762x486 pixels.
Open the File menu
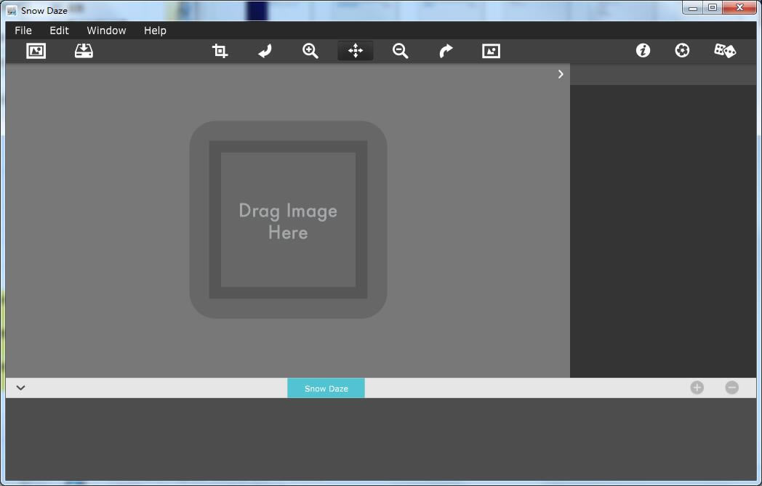click(x=23, y=31)
